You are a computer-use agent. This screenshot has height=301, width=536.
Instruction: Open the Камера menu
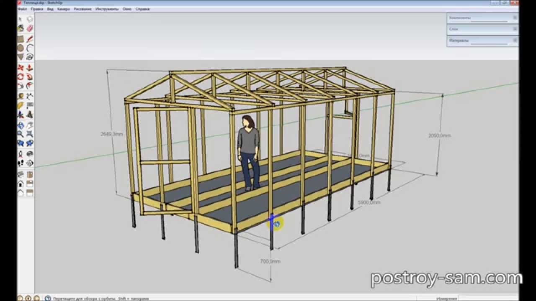click(x=63, y=9)
